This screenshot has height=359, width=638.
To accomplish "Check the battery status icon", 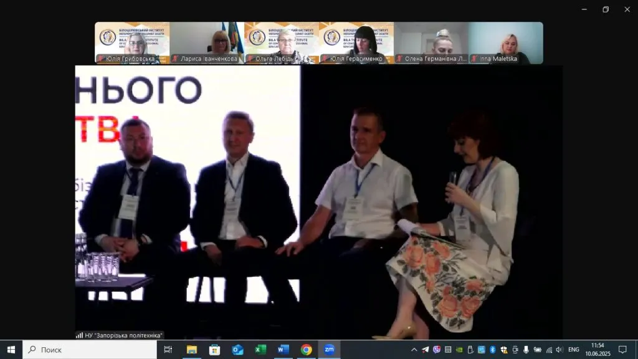I will tap(538, 350).
